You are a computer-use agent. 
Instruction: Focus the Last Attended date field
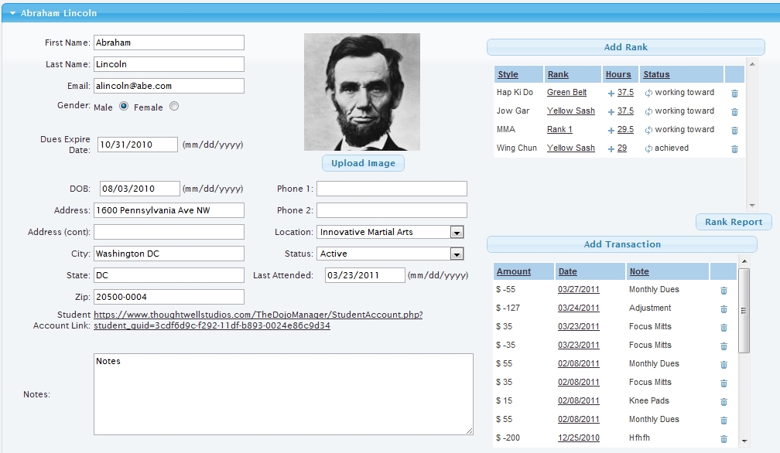pyautogui.click(x=365, y=275)
